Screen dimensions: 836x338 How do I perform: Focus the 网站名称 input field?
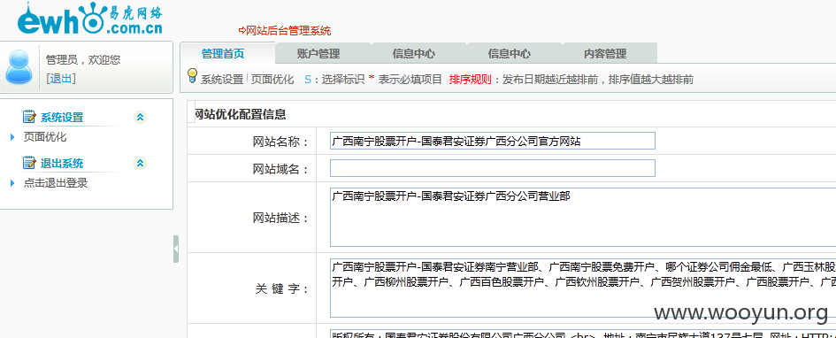pyautogui.click(x=492, y=141)
